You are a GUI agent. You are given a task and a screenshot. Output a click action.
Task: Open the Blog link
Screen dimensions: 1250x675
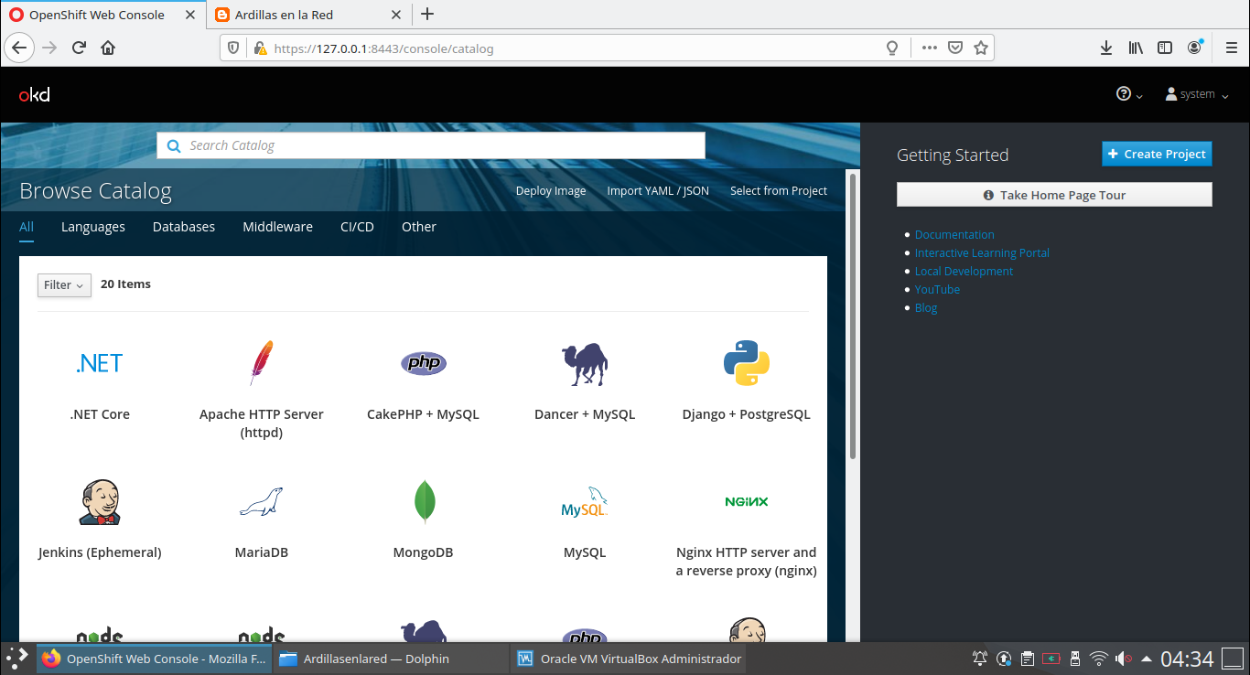click(926, 308)
